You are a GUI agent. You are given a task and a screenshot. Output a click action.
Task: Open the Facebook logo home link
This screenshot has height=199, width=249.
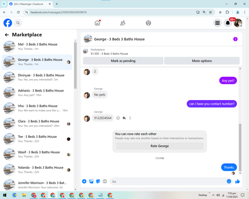(7, 23)
